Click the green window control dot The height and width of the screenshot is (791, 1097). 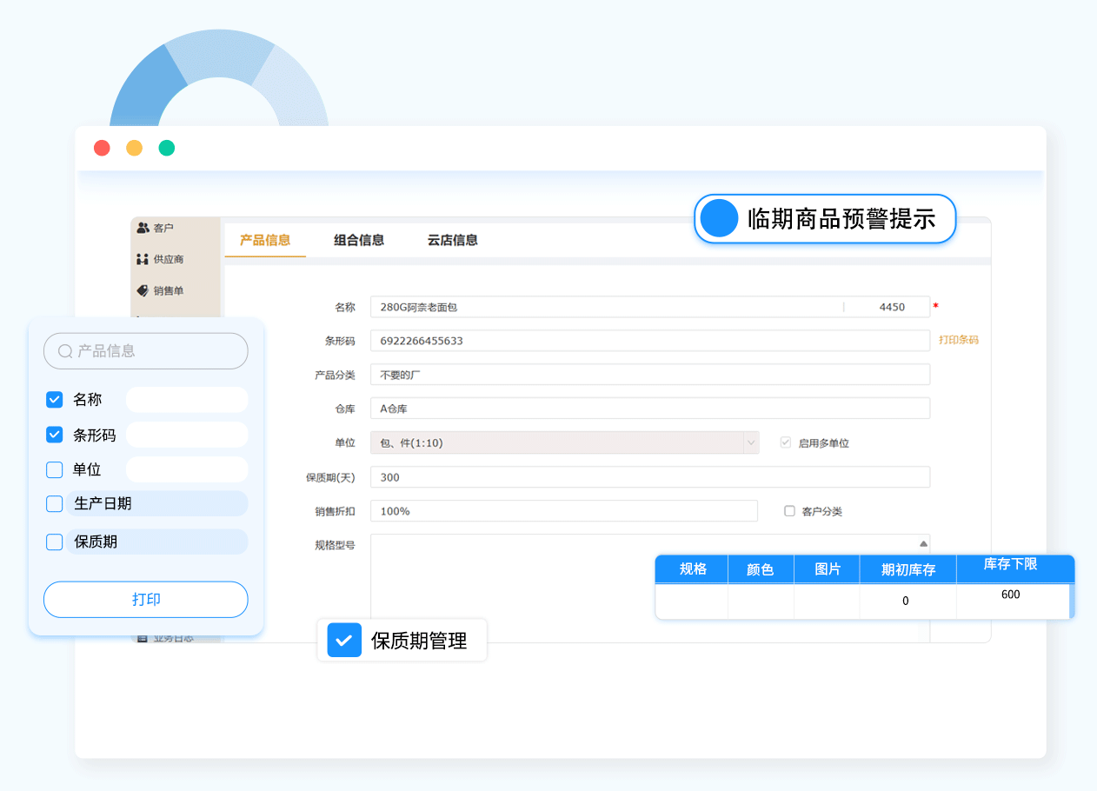pos(167,148)
